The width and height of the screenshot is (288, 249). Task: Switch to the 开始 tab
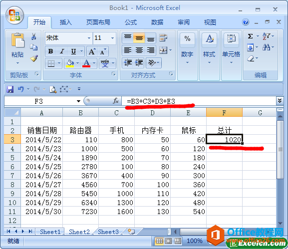pyautogui.click(x=39, y=22)
